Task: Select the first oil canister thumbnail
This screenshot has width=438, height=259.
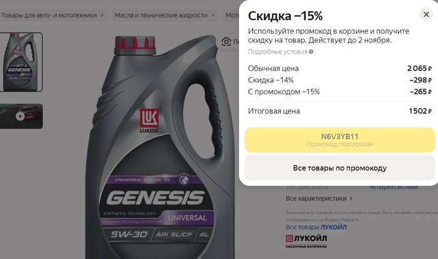Action: (21, 62)
